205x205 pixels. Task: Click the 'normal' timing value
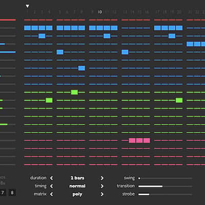pyautogui.click(x=77, y=186)
